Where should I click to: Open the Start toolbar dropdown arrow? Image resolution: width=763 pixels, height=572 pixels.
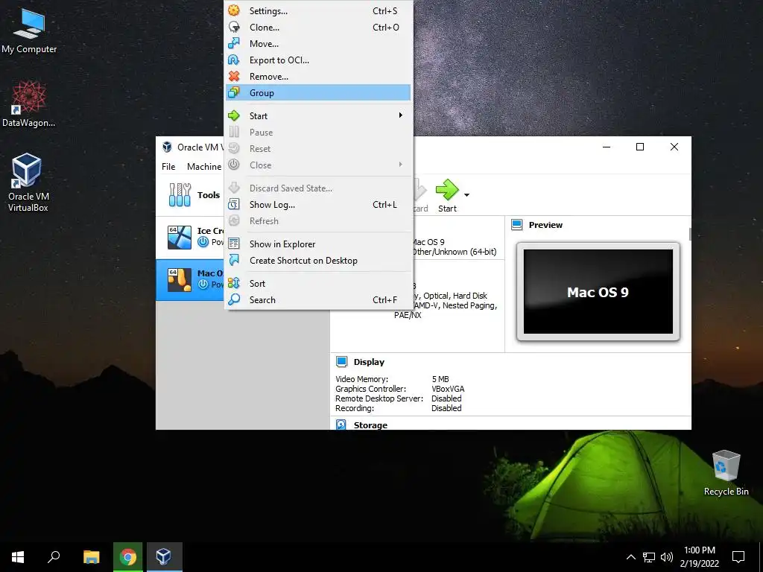coord(466,195)
